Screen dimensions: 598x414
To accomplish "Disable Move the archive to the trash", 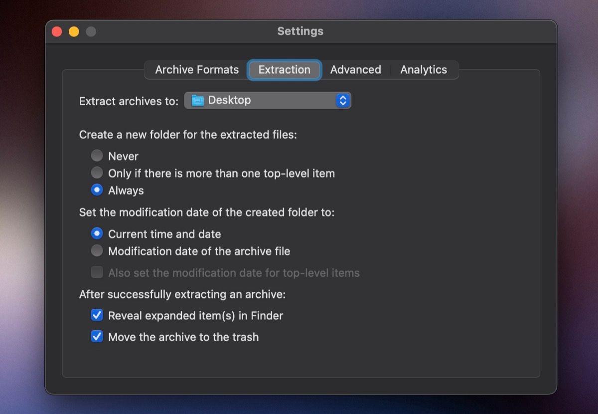I will click(97, 337).
